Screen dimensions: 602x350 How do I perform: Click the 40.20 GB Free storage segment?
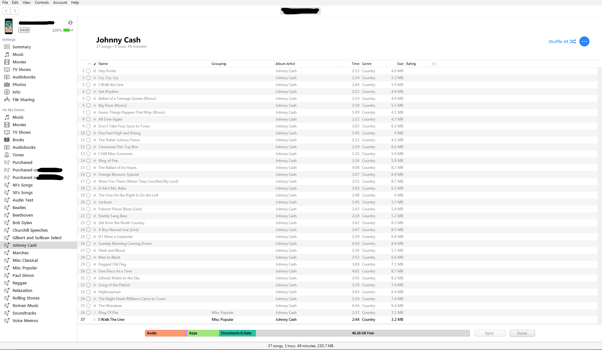(363, 333)
